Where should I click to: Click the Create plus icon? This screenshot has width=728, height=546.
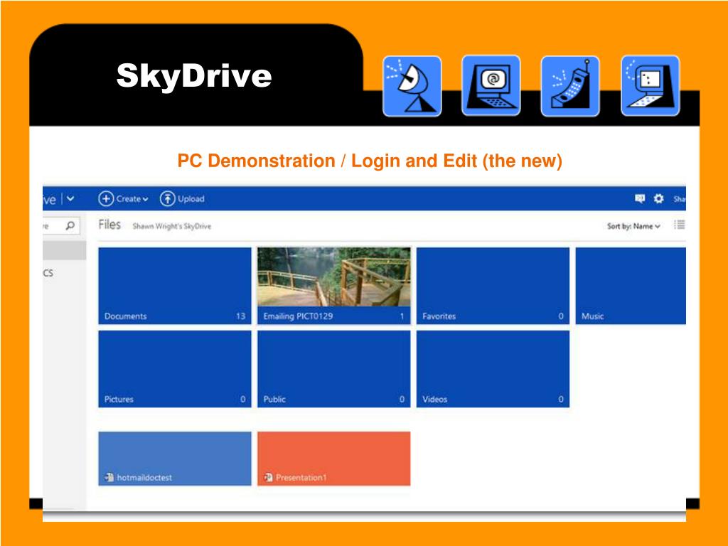tap(106, 199)
